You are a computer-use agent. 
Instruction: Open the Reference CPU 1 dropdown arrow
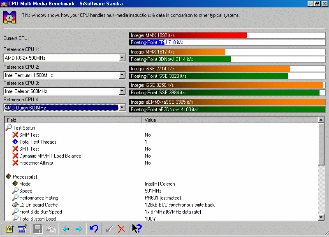coord(122,58)
